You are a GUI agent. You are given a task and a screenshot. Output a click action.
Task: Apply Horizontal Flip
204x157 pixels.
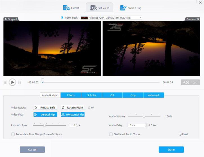click(x=73, y=114)
